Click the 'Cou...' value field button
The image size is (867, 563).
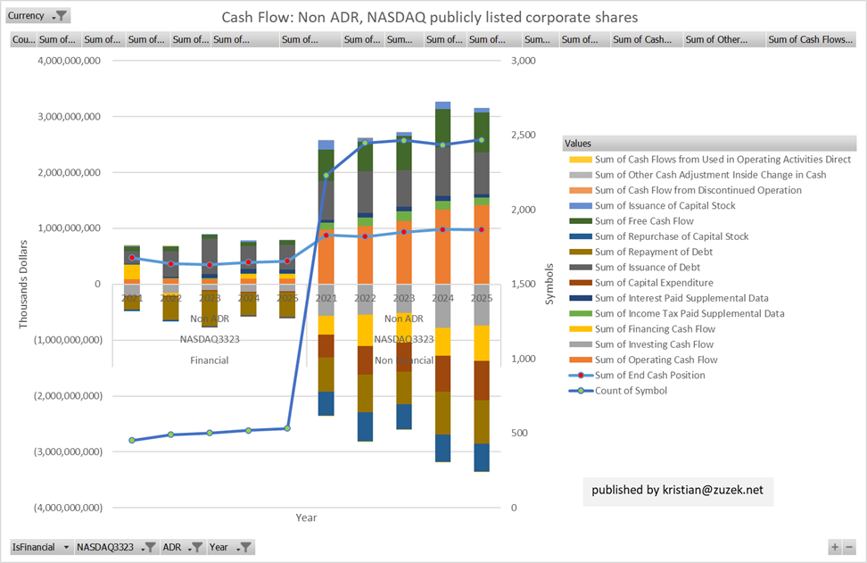click(x=22, y=39)
